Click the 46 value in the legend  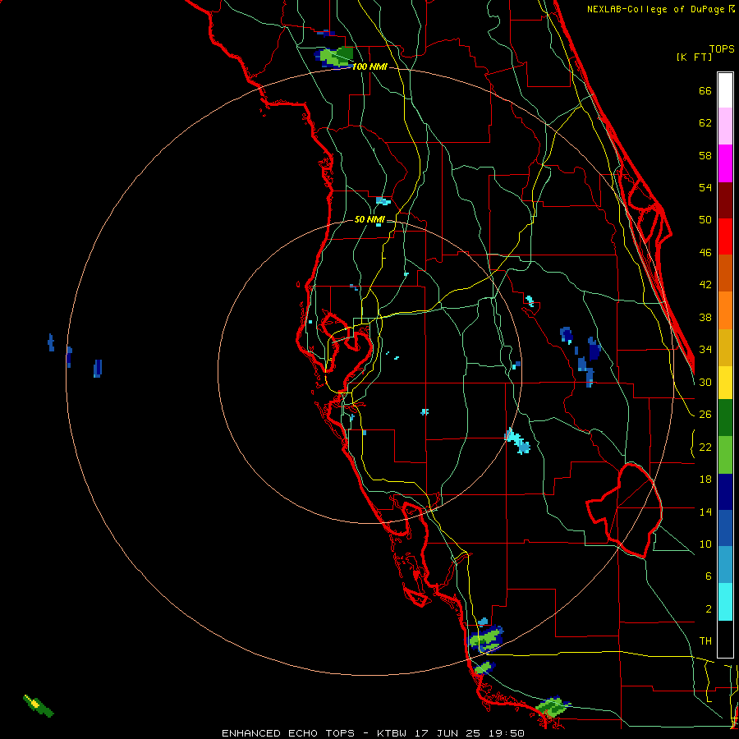click(x=705, y=253)
